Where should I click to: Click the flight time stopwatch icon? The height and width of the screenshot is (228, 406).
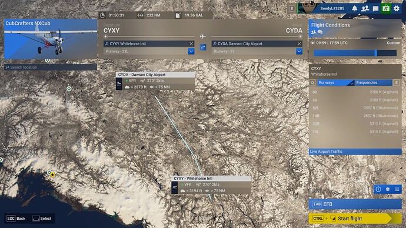pyautogui.click(x=102, y=15)
